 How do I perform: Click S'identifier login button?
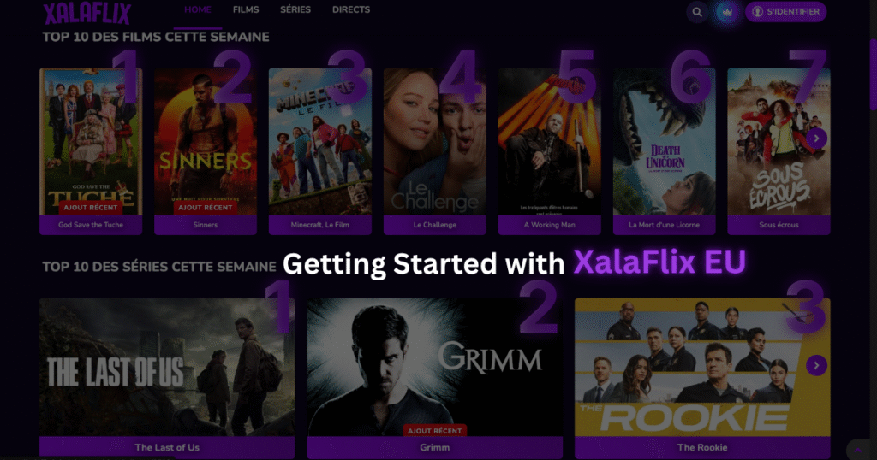click(x=786, y=12)
